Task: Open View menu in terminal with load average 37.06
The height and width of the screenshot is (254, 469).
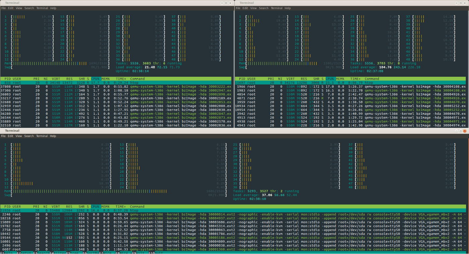Action: [19, 136]
